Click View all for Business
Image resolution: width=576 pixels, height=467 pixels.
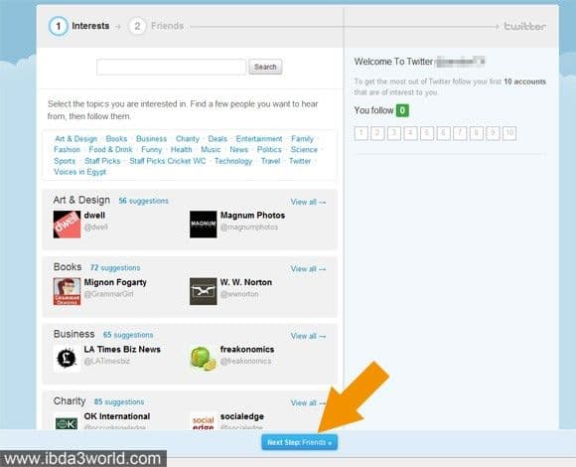308,336
